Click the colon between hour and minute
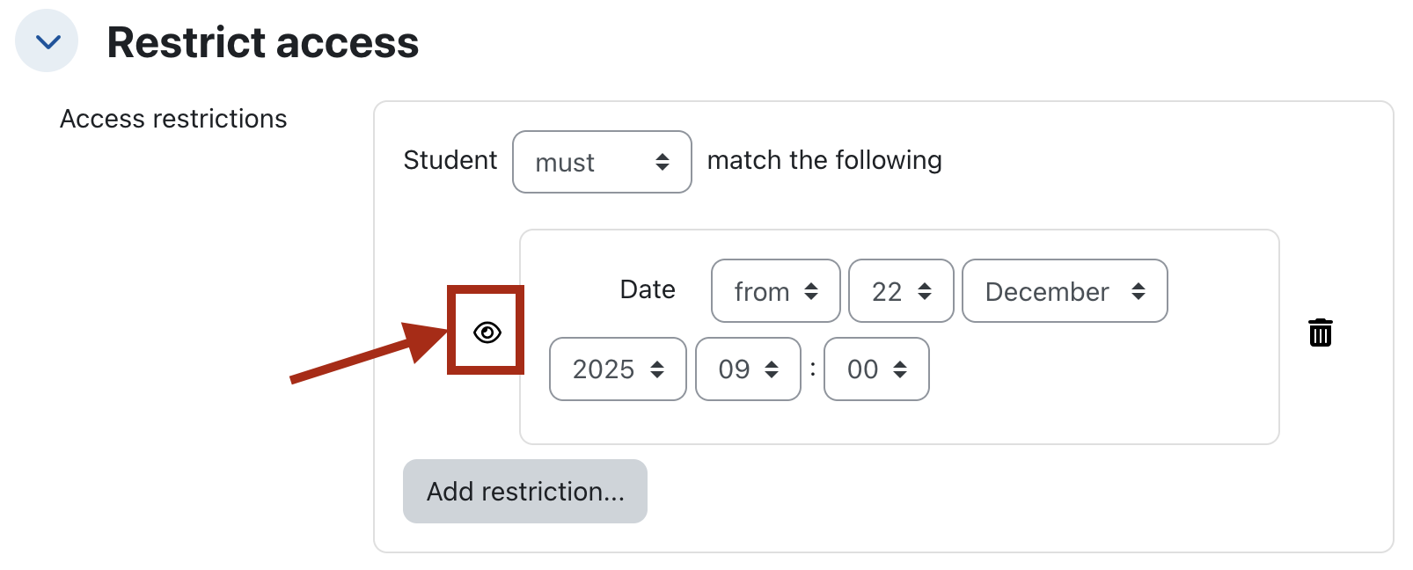The height and width of the screenshot is (570, 1413). pyautogui.click(x=812, y=369)
